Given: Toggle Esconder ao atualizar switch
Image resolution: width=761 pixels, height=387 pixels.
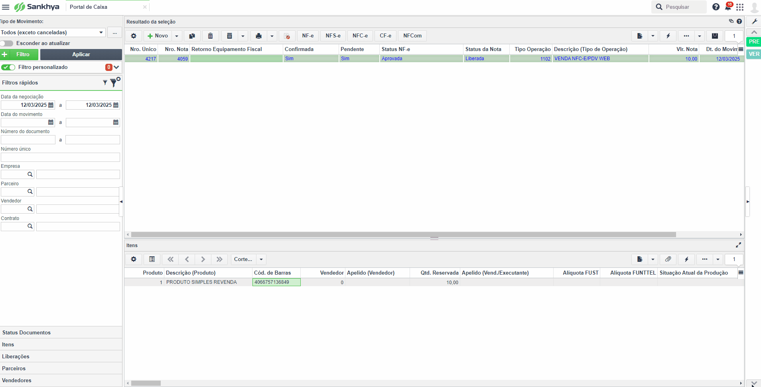Looking at the screenshot, I should pyautogui.click(x=7, y=43).
